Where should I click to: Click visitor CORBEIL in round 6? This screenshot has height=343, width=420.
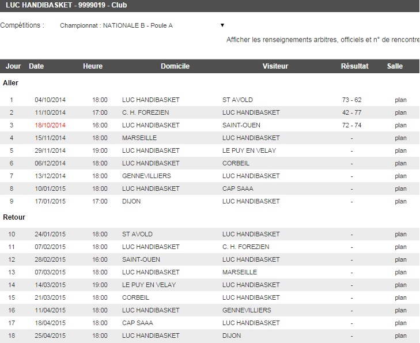236,163
